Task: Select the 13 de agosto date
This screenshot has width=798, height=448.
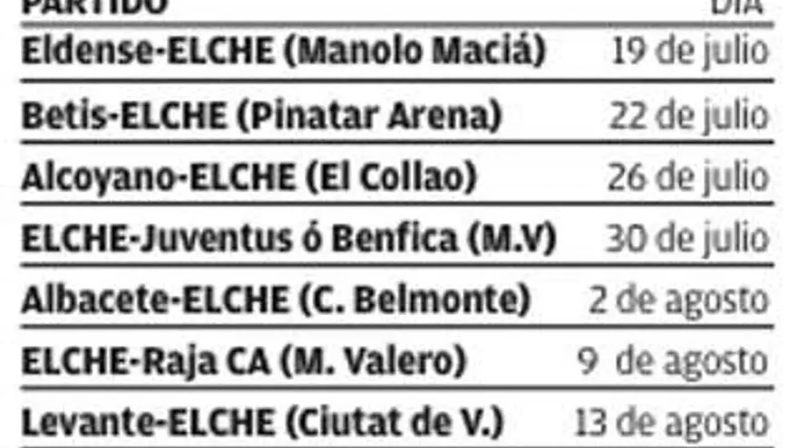Action: coord(671,423)
